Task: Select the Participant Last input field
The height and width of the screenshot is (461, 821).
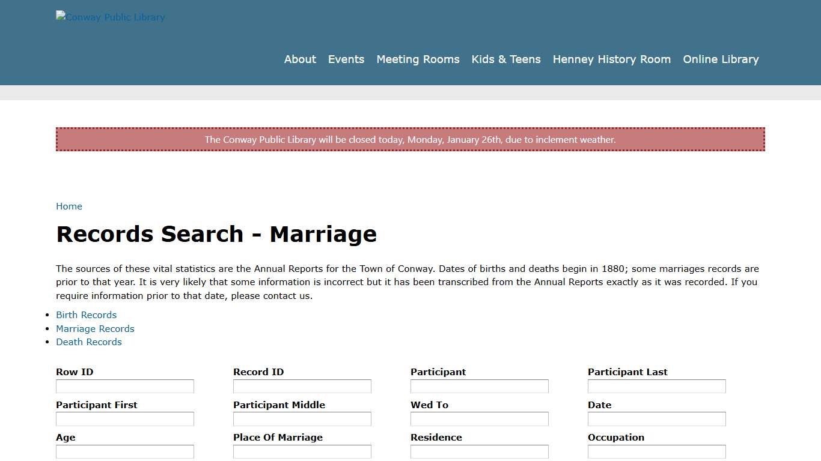Action: click(x=656, y=386)
